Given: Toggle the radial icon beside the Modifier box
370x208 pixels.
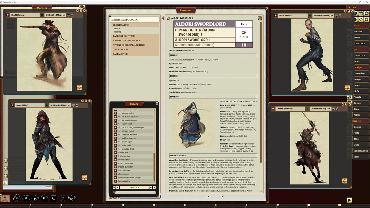Looking at the screenshot, I should tap(1, 195).
